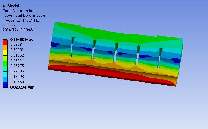Screen dimensions: 208x129
Task: Click the 0.10559 legend value
Action: (x=17, y=82)
